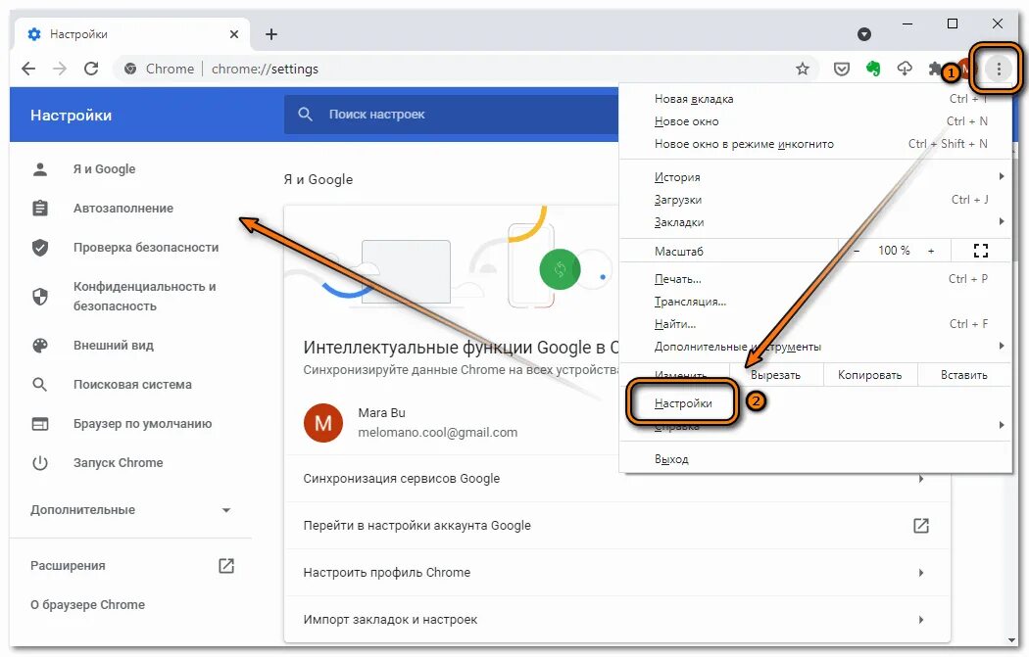Expand the Дополнительные section arrow

226,510
